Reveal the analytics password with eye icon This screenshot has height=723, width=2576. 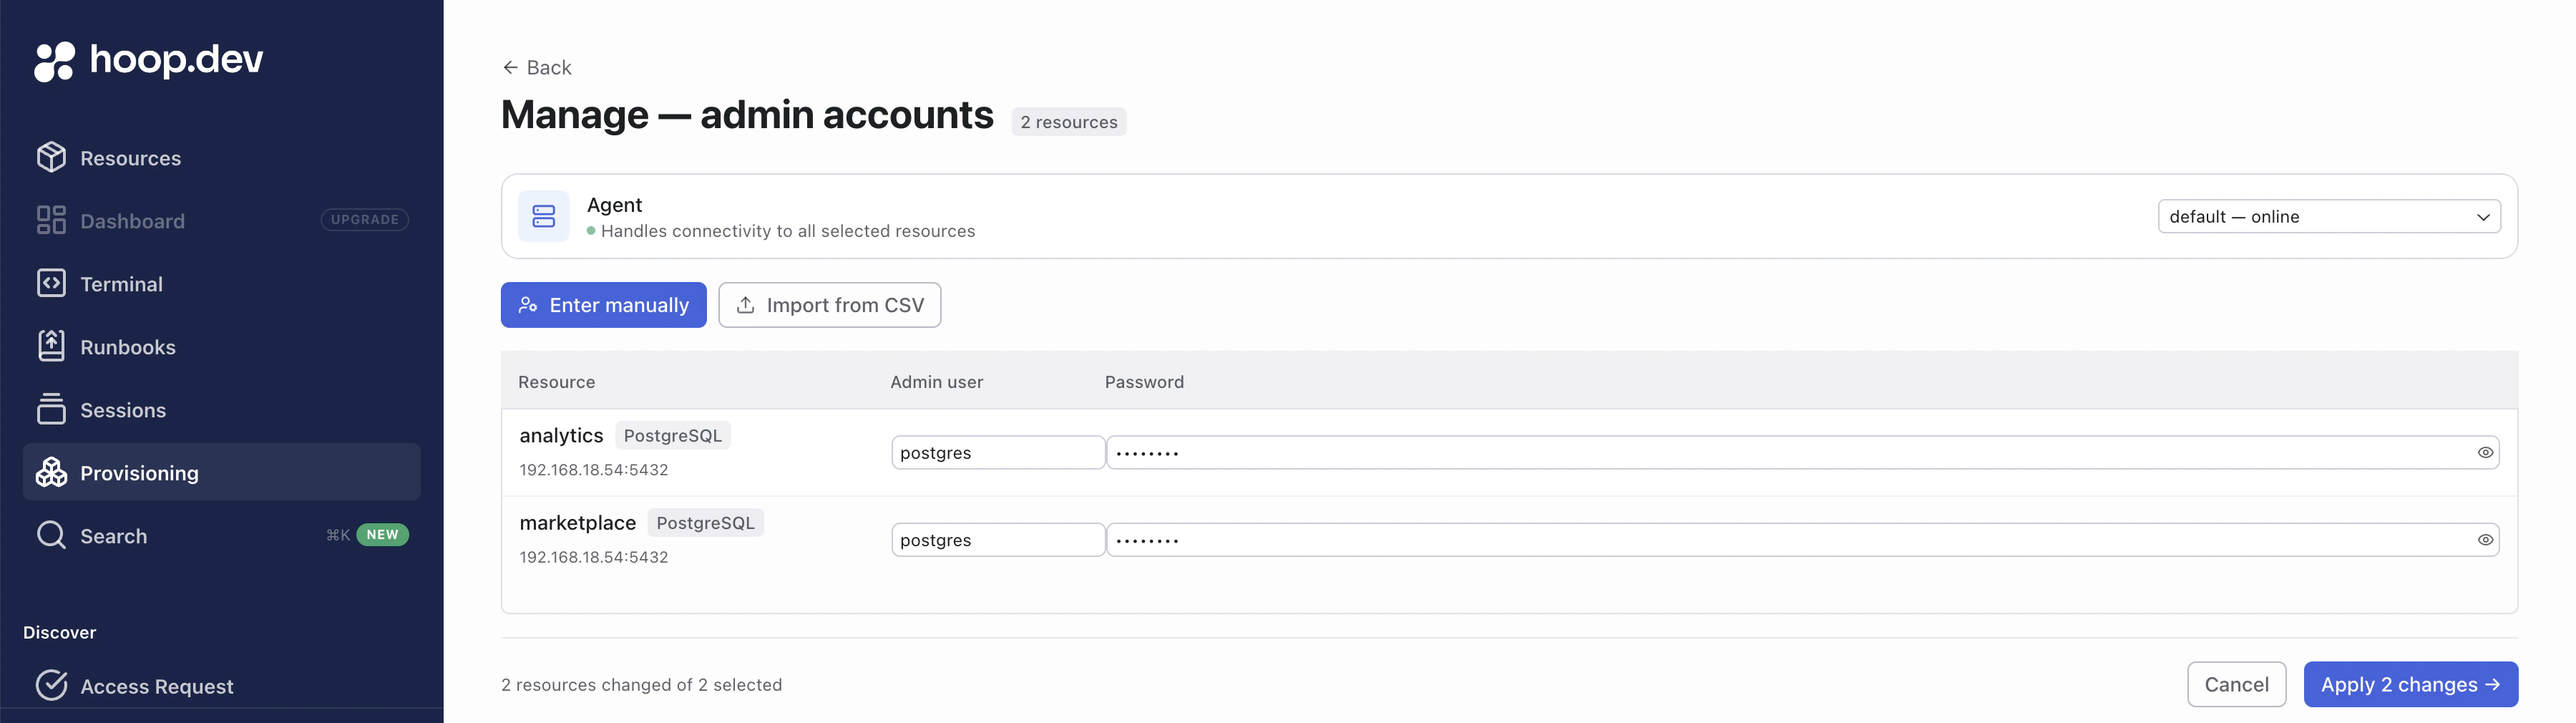pos(2485,453)
